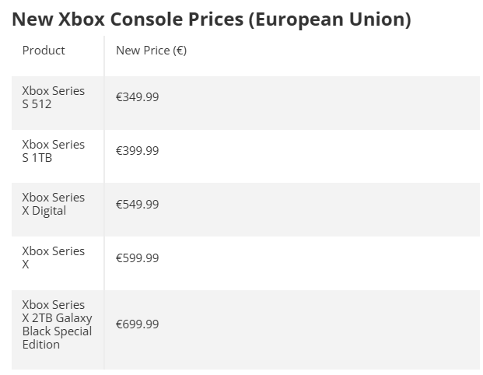
Task: Click the text '2TB Galaxy' in the last row
Action: [62, 318]
